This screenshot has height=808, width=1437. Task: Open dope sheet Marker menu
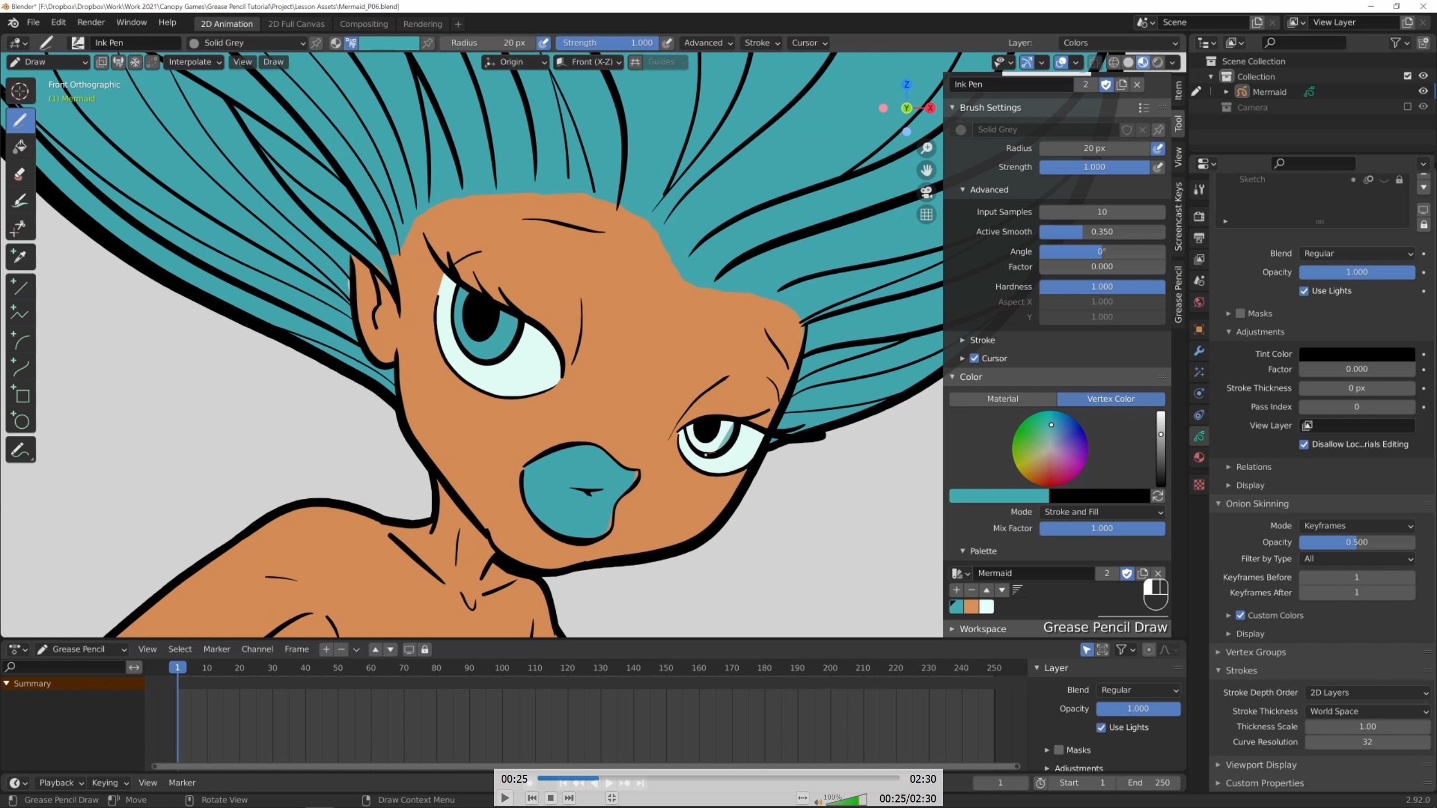point(217,649)
